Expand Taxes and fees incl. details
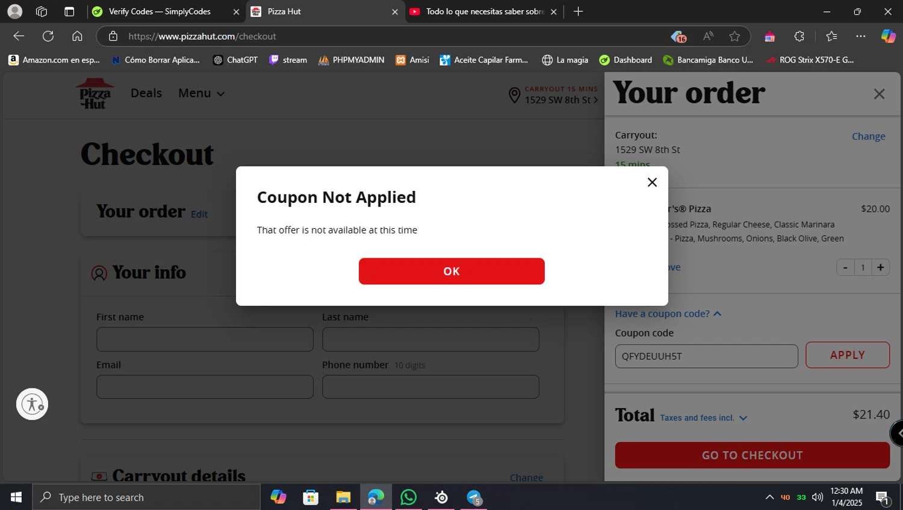Viewport: 903px width, 510px height. (x=703, y=418)
